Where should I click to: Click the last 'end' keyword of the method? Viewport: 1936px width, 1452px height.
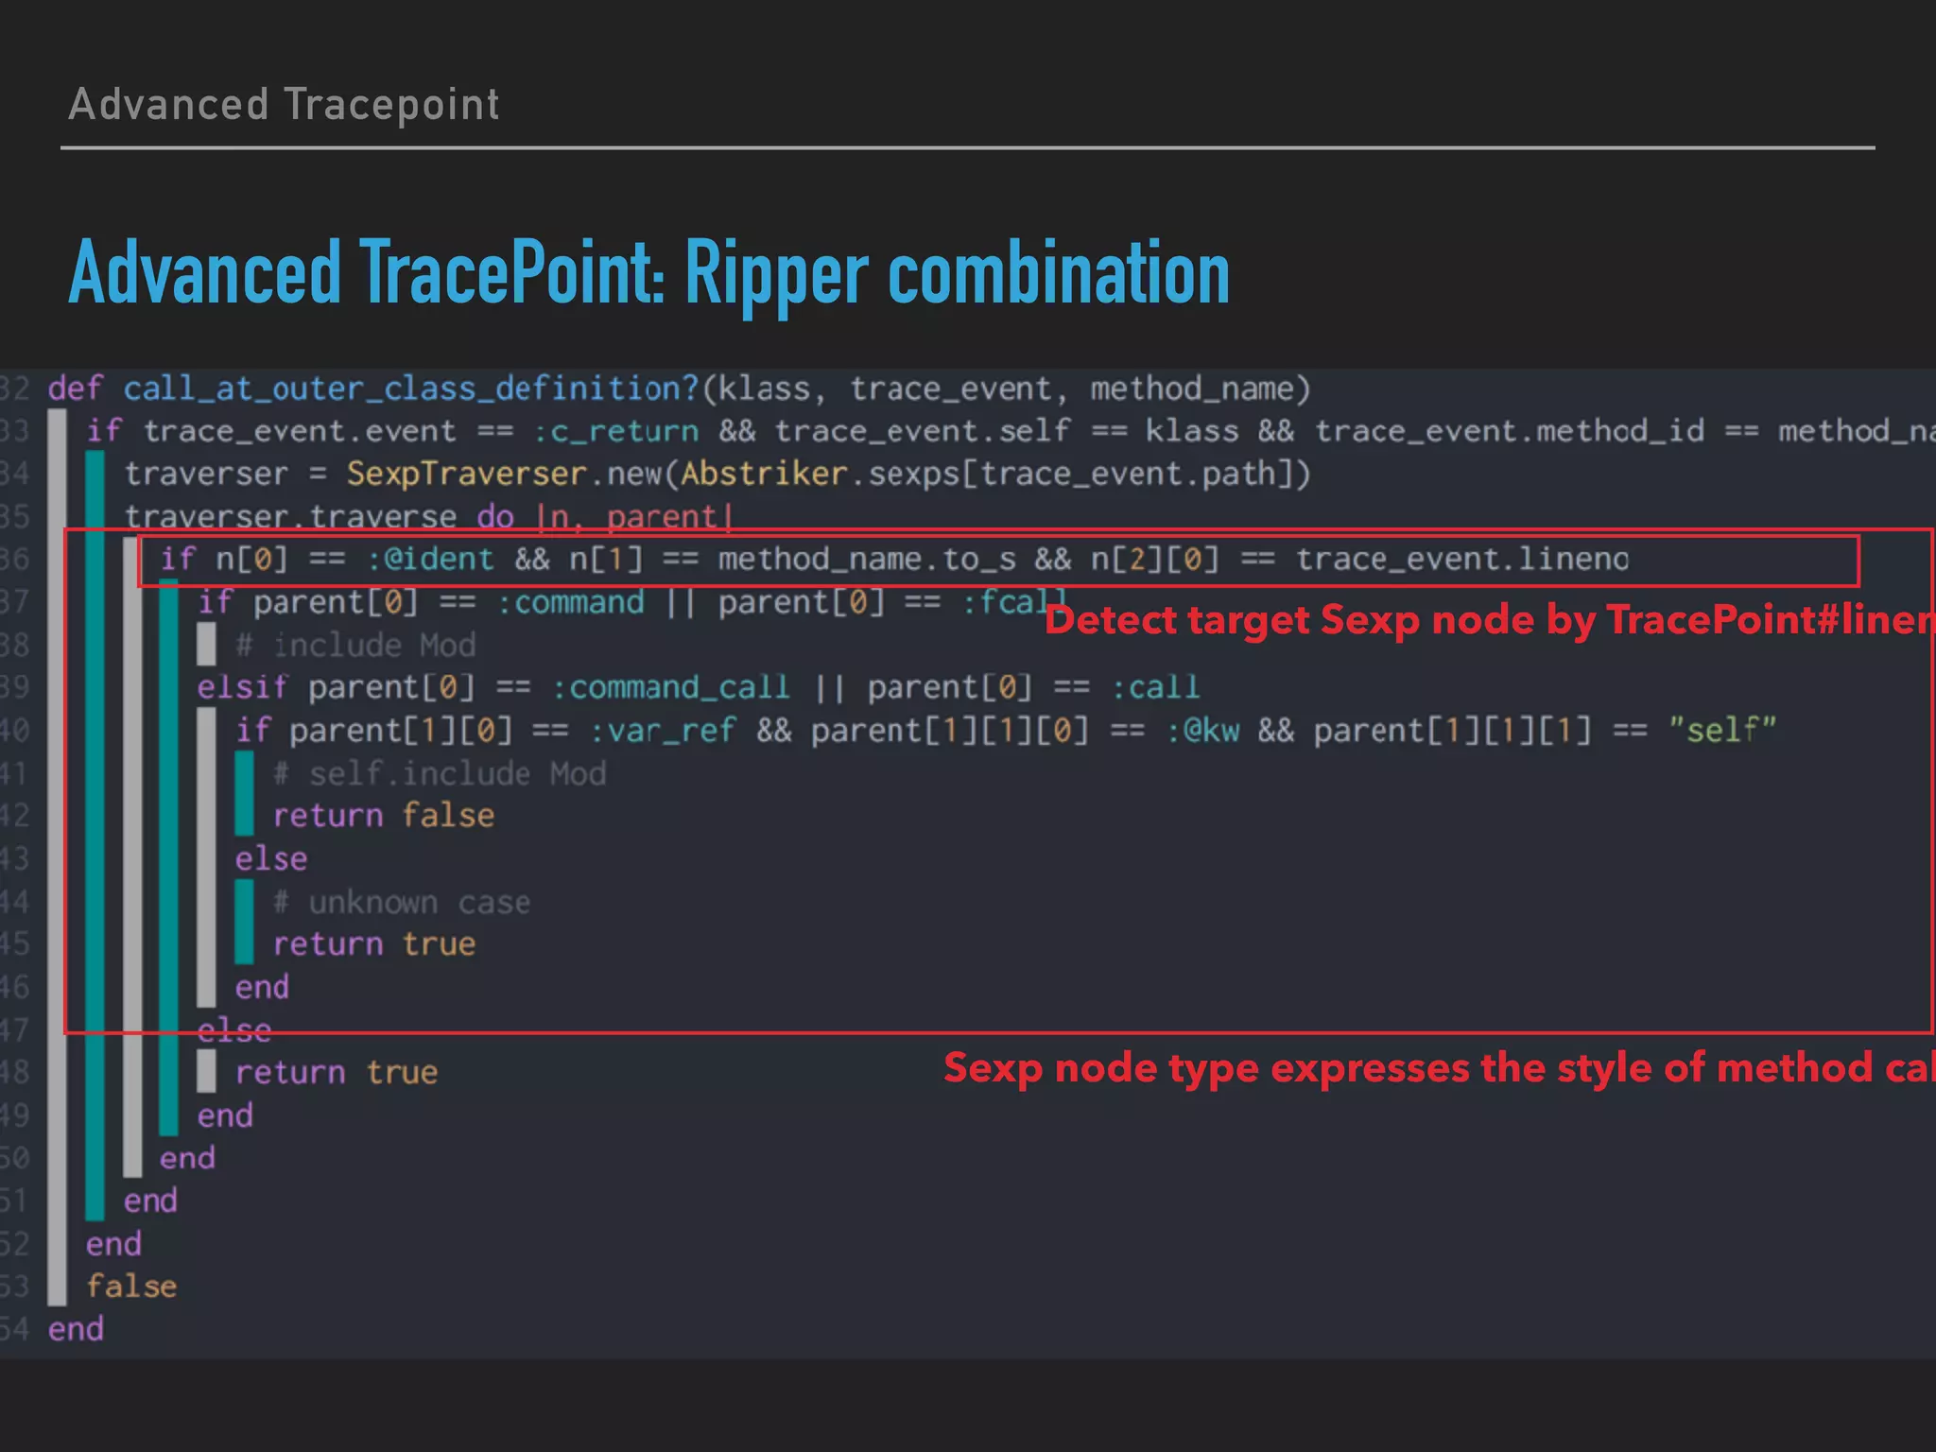coord(76,1329)
